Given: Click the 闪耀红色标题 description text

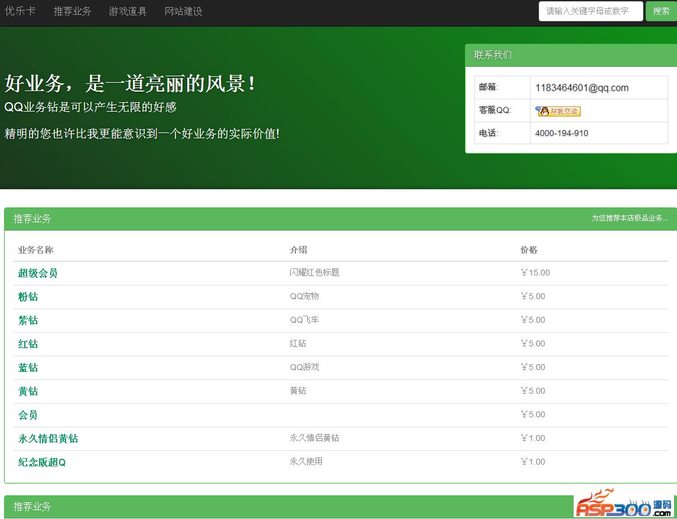Looking at the screenshot, I should tap(314, 273).
